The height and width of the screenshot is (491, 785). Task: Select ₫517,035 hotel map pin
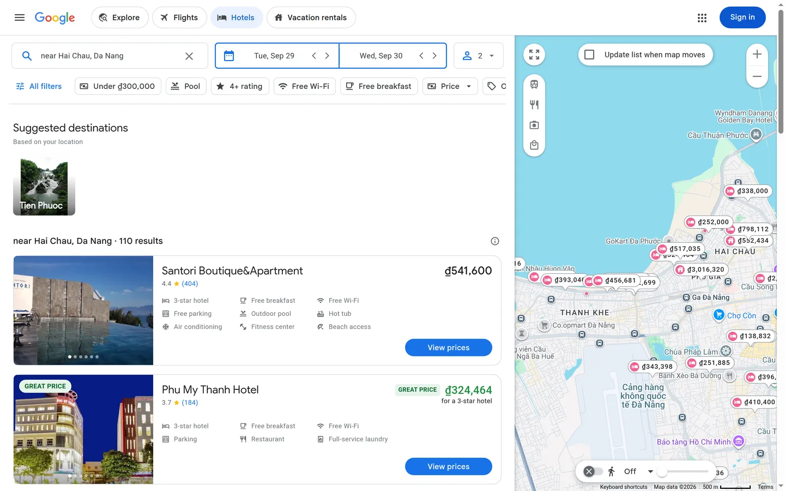(680, 249)
